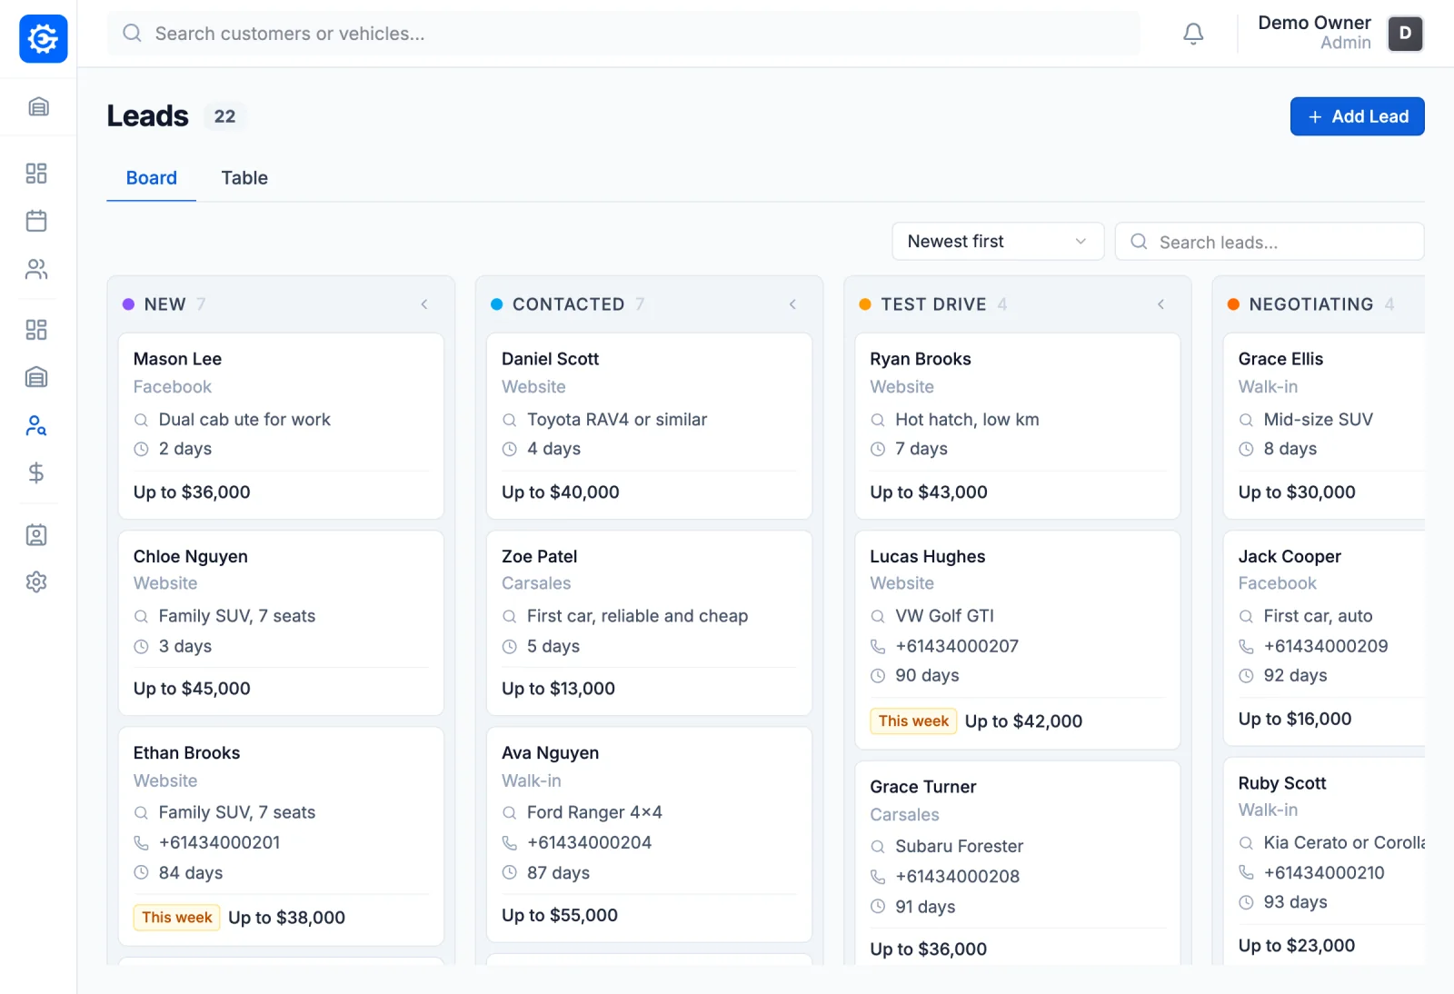This screenshot has width=1454, height=994.
Task: Switch to the Board tab
Action: pos(152,178)
